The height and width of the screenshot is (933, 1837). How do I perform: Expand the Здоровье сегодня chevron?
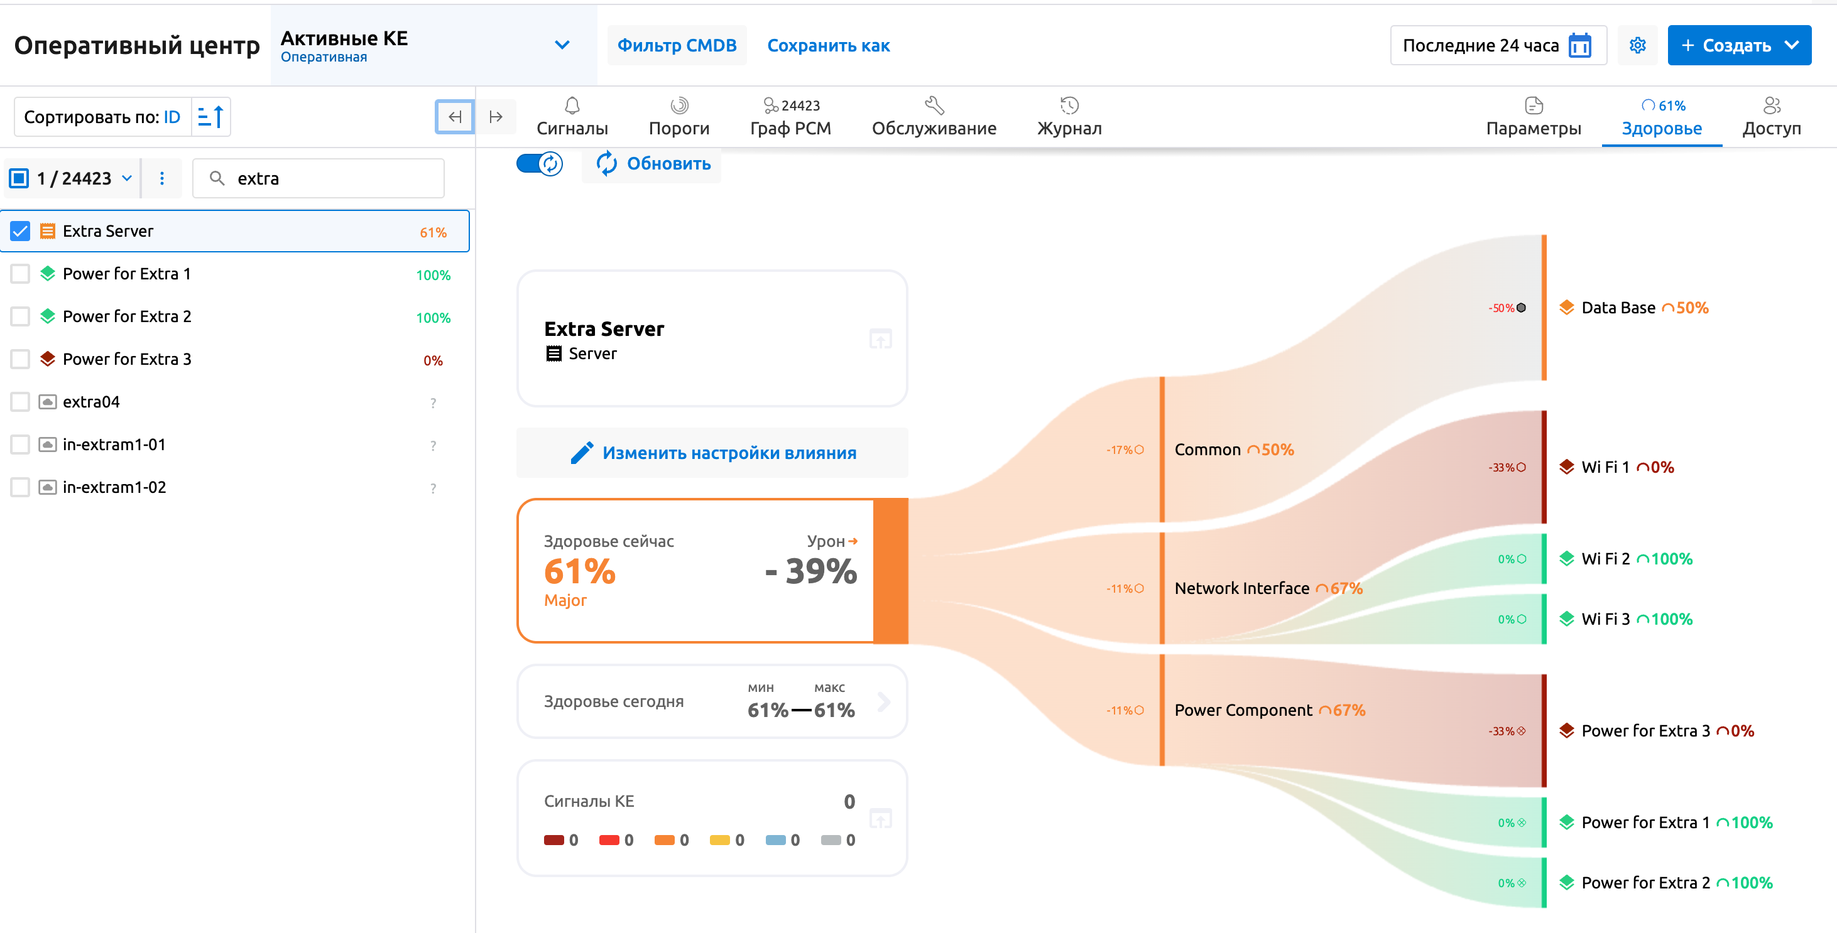(885, 702)
